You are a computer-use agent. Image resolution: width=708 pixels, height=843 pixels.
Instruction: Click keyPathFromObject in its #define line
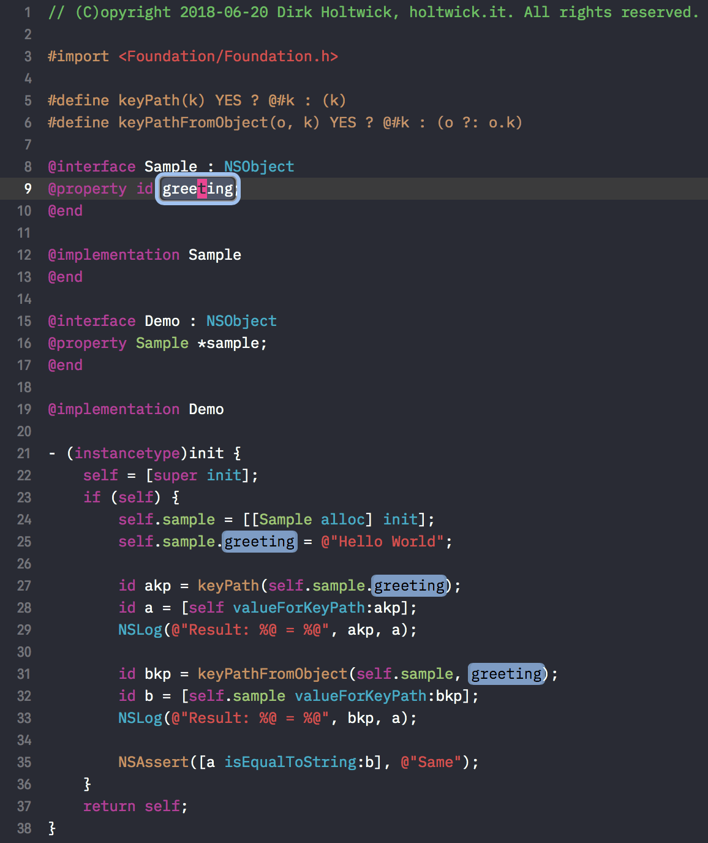point(193,123)
